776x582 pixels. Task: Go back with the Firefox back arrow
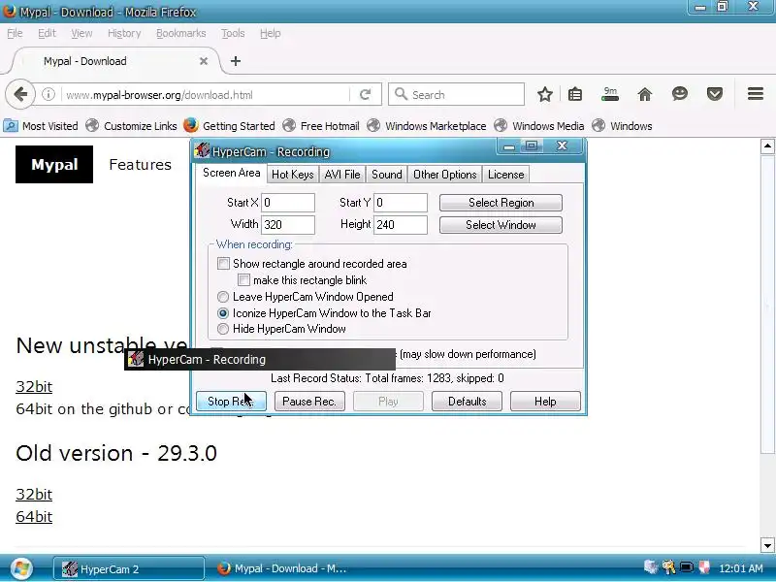click(20, 94)
